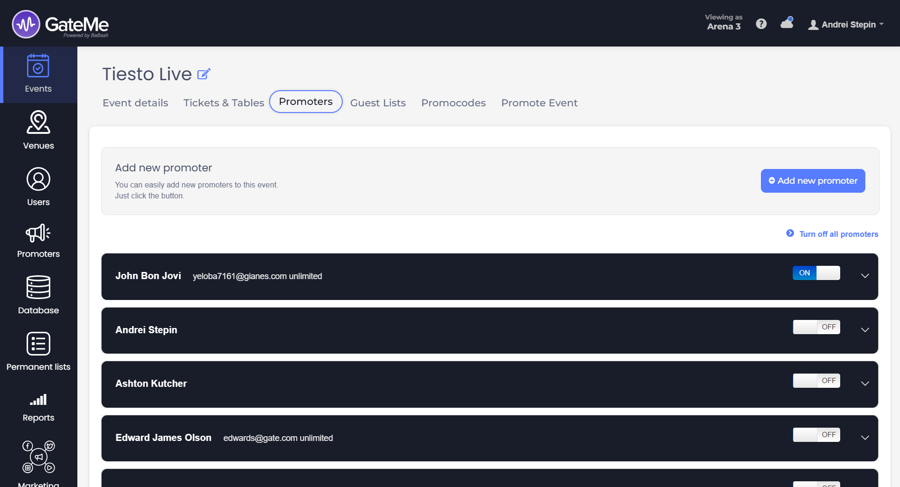The height and width of the screenshot is (487, 900).
Task: Click the edit pencil next to Tiesto Live
Action: 204,75
